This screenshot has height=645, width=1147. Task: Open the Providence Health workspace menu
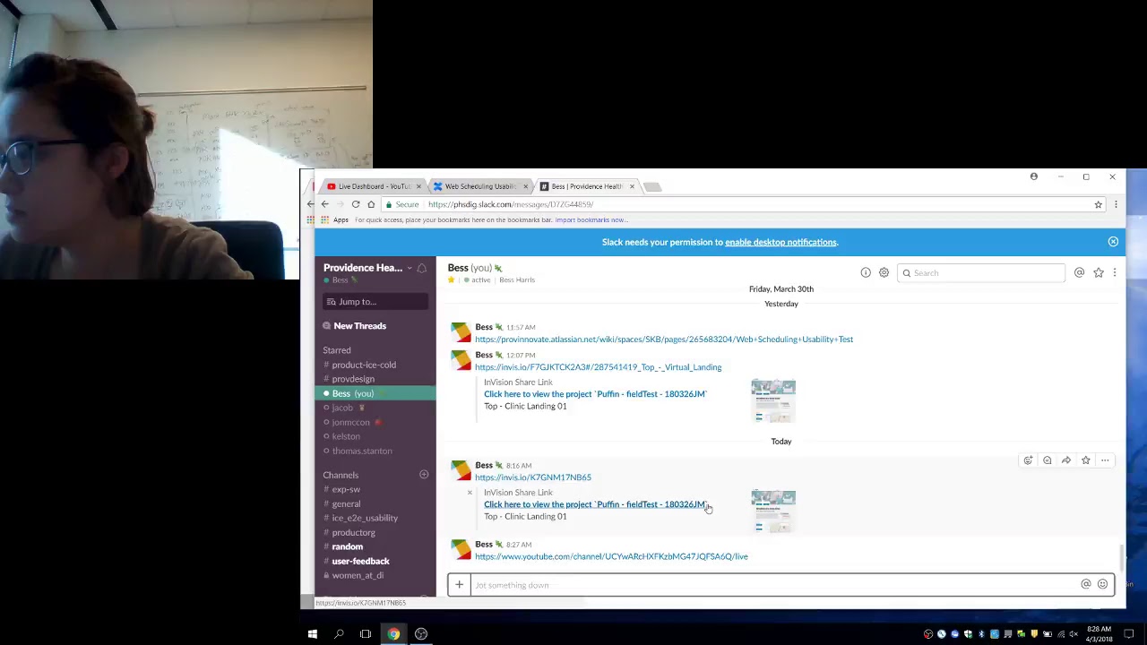[367, 268]
